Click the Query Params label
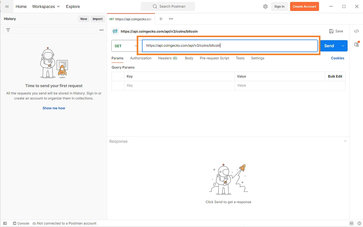Viewport: 363px width, 227px height. [123, 67]
